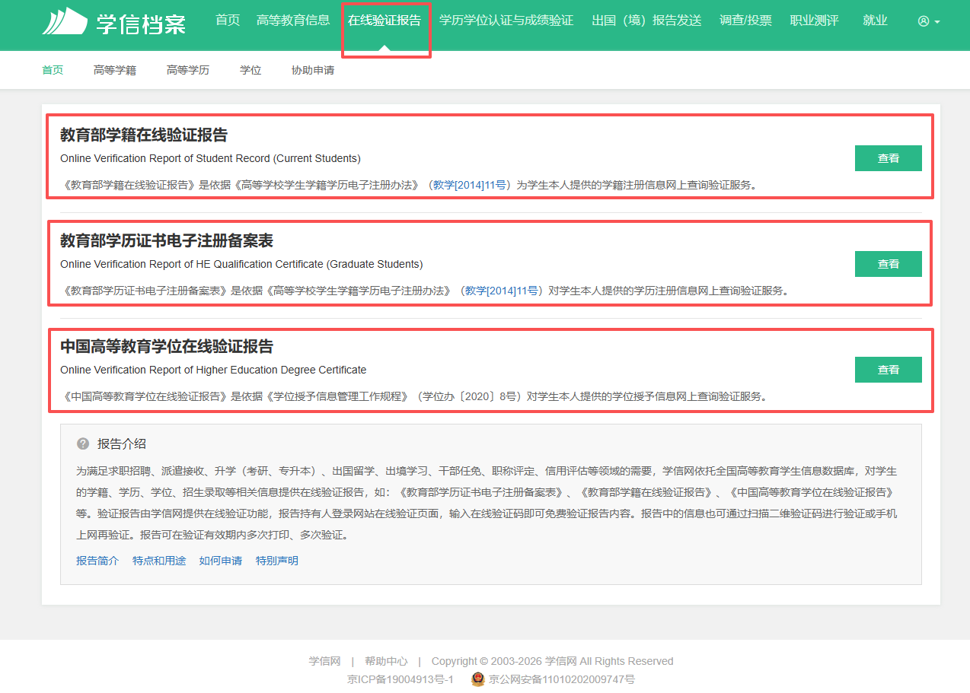The height and width of the screenshot is (693, 970).
Task: Open the user account avatar dropdown
Action: (x=929, y=21)
